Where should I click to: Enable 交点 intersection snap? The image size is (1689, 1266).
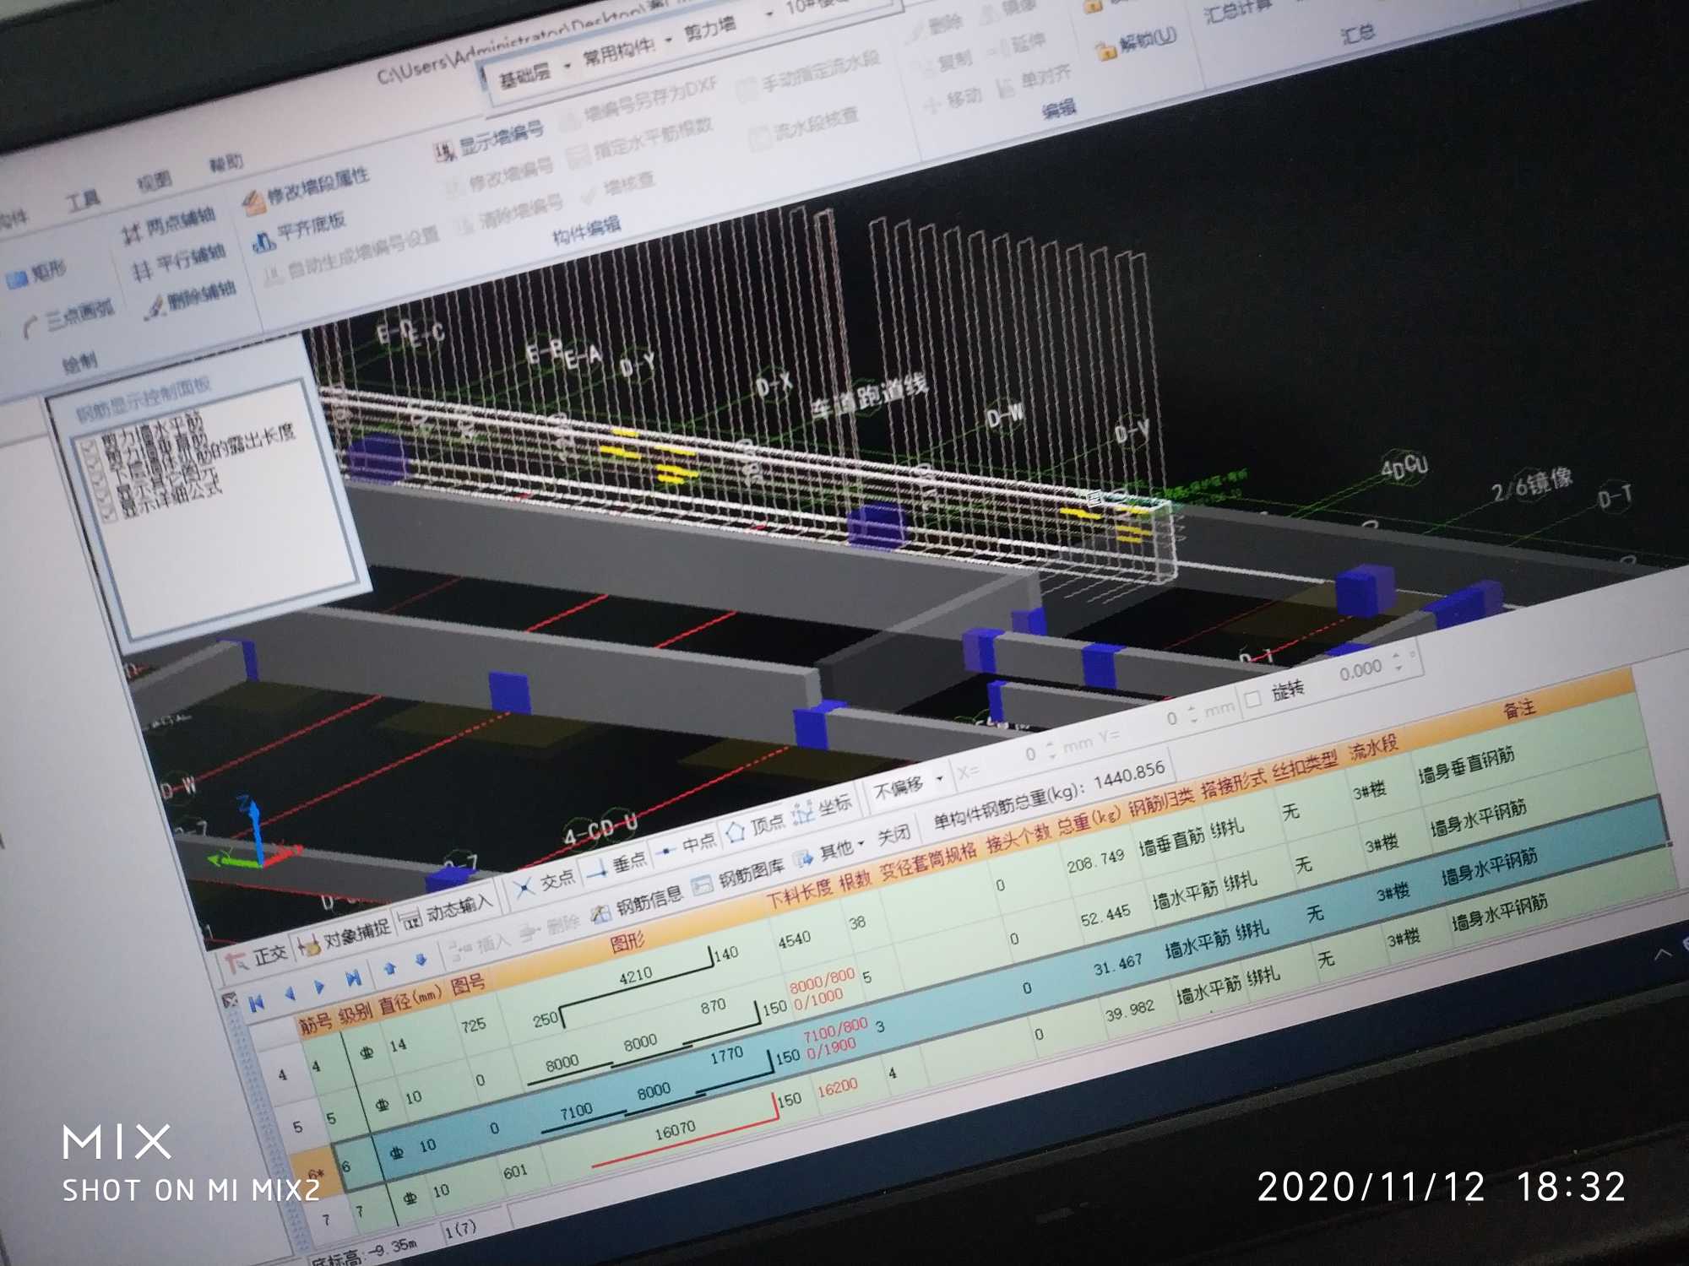coord(543,883)
